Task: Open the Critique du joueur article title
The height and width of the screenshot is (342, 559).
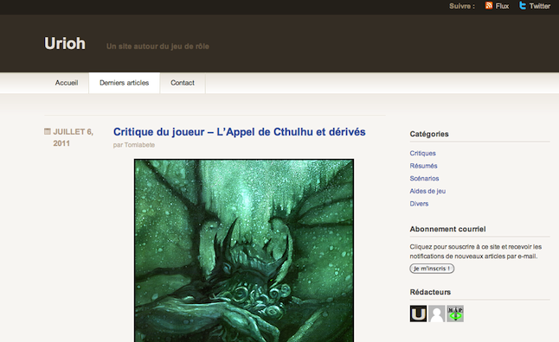Action: click(239, 132)
